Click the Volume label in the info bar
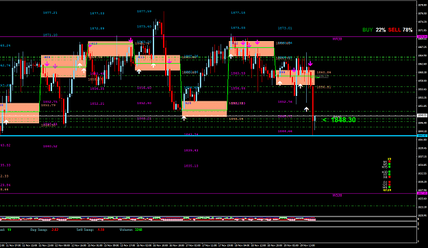 point(126,230)
